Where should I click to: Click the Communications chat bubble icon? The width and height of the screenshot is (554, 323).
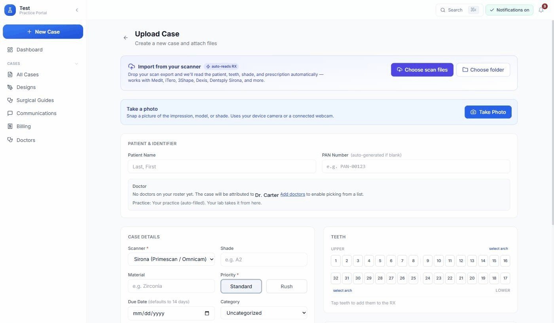(x=10, y=113)
